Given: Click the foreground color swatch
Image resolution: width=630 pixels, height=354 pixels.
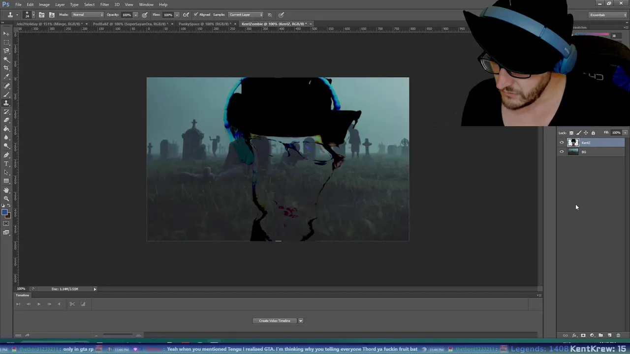Looking at the screenshot, I should (x=4, y=212).
